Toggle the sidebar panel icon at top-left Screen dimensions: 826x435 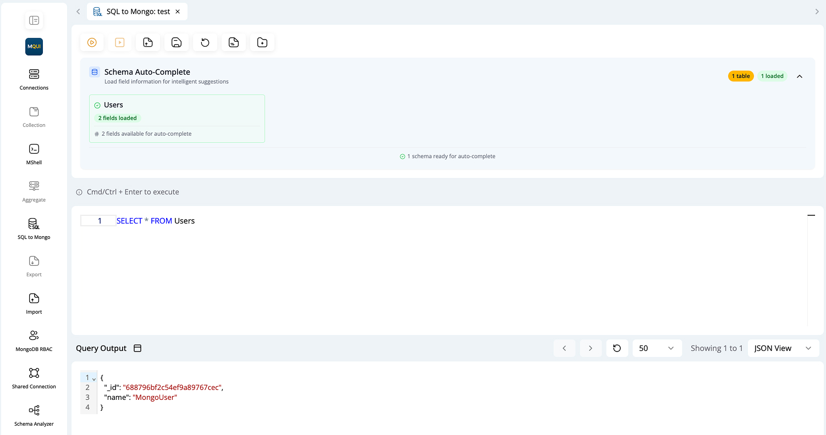tap(34, 20)
